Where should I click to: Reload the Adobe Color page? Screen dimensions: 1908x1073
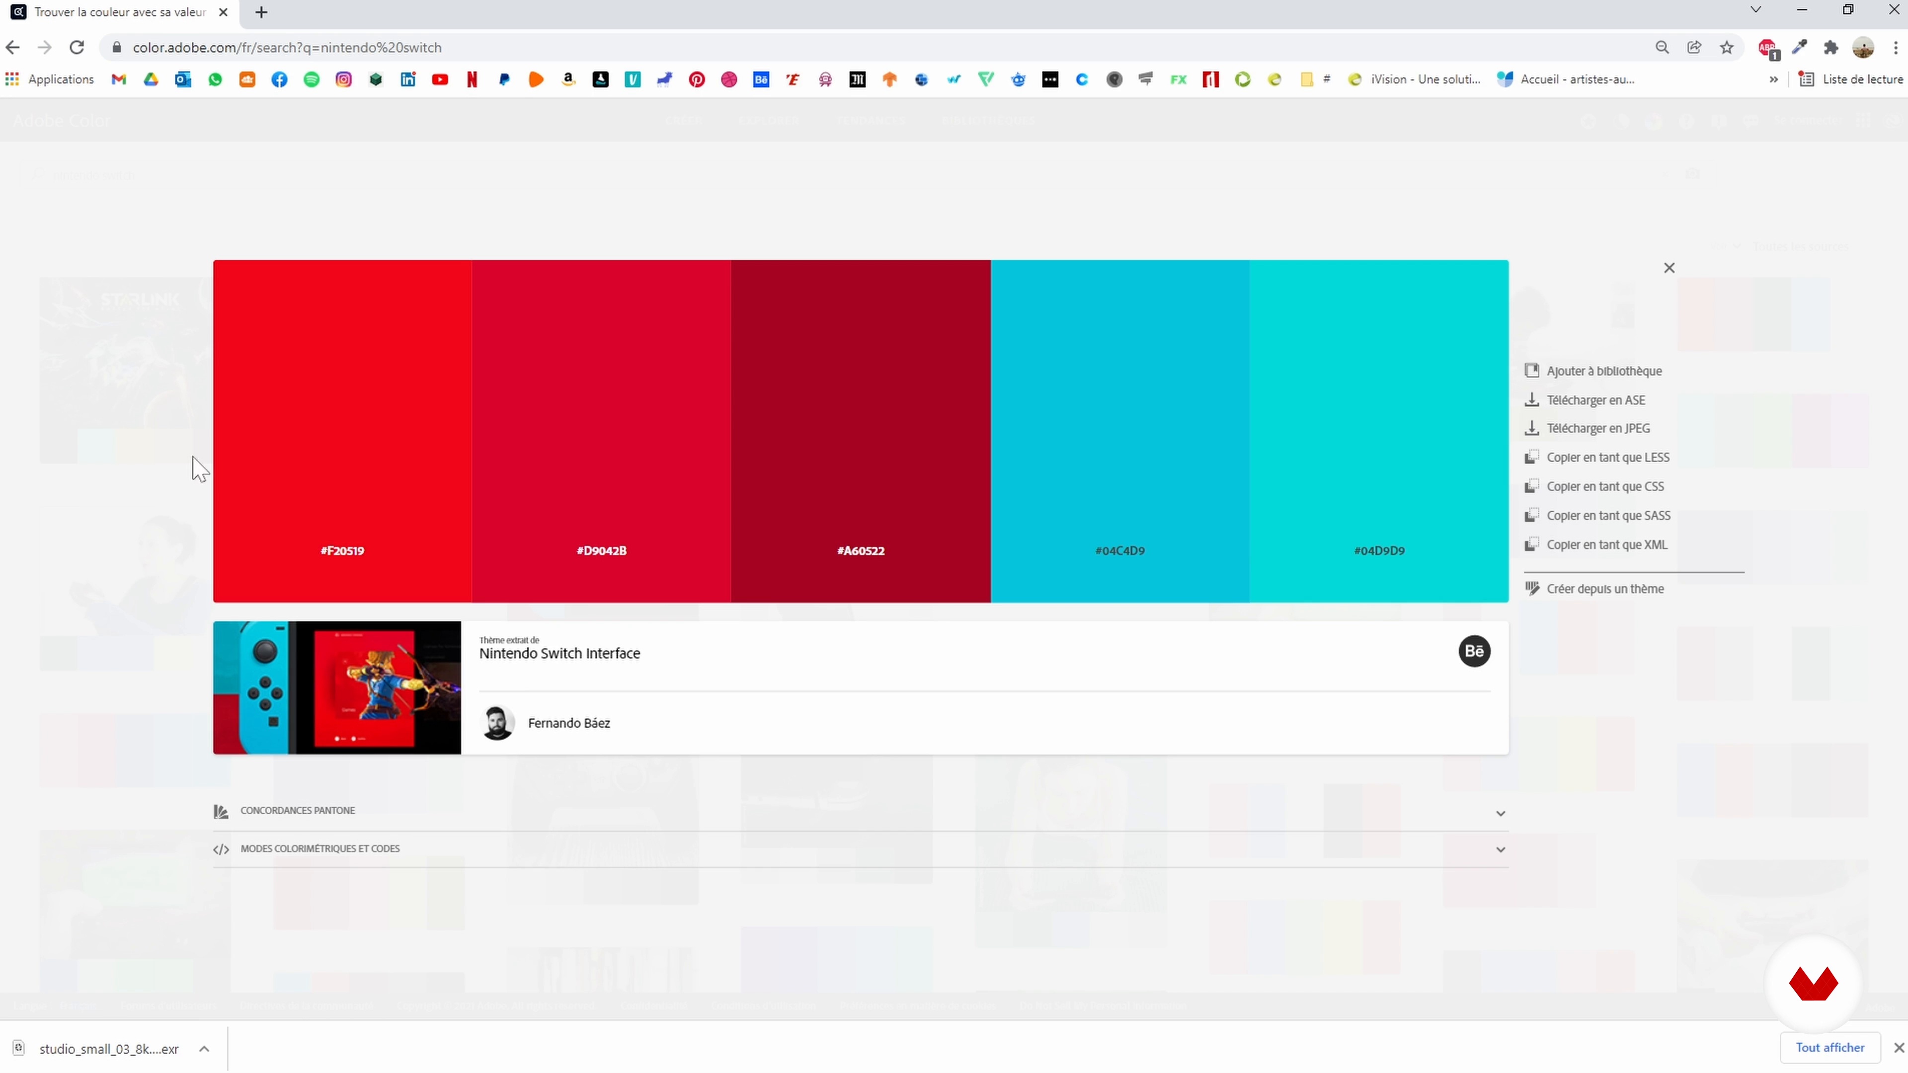pyautogui.click(x=77, y=47)
